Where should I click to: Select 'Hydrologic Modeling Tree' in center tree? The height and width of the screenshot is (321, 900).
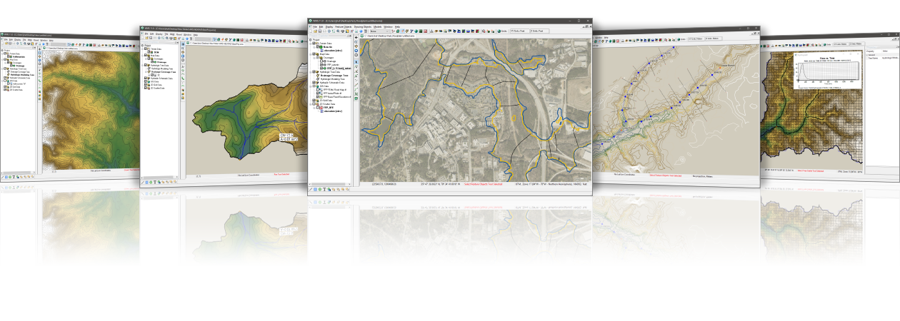334,79
